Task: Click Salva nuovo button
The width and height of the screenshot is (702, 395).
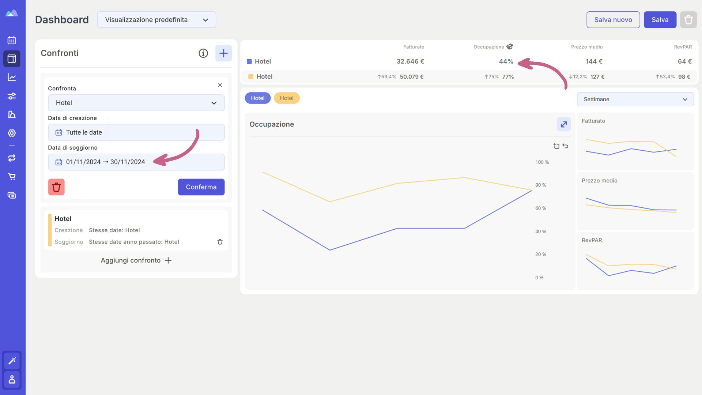Action: tap(613, 20)
